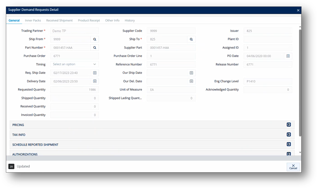Click the TAX INFO header text
317x188 pixels.
pyautogui.click(x=19, y=135)
